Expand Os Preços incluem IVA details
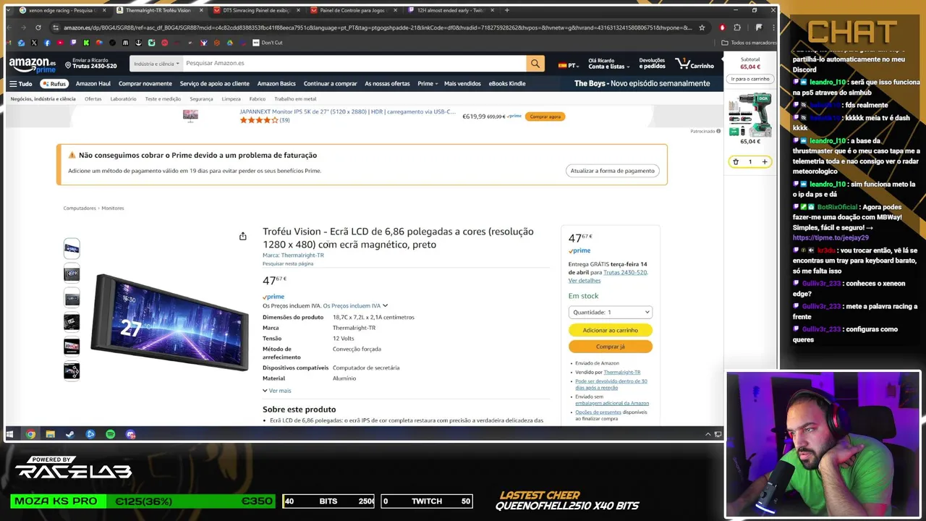 point(355,305)
